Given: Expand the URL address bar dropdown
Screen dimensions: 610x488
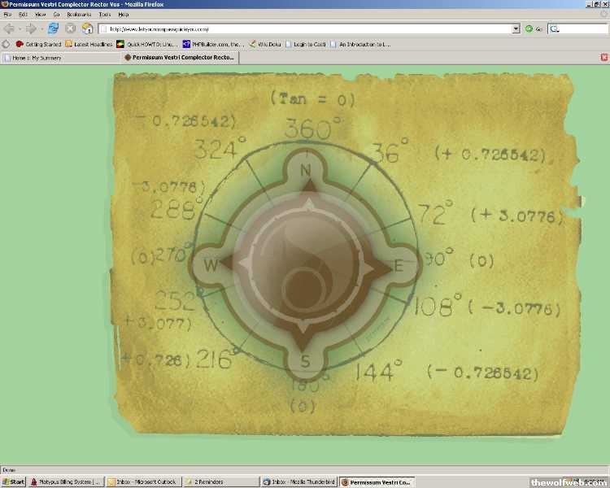Looking at the screenshot, I should 516,28.
